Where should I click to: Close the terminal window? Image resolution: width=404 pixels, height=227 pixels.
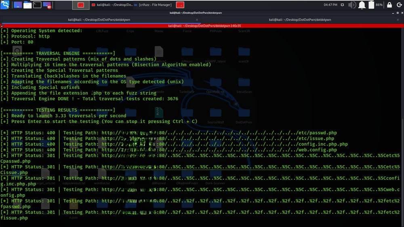click(402, 13)
